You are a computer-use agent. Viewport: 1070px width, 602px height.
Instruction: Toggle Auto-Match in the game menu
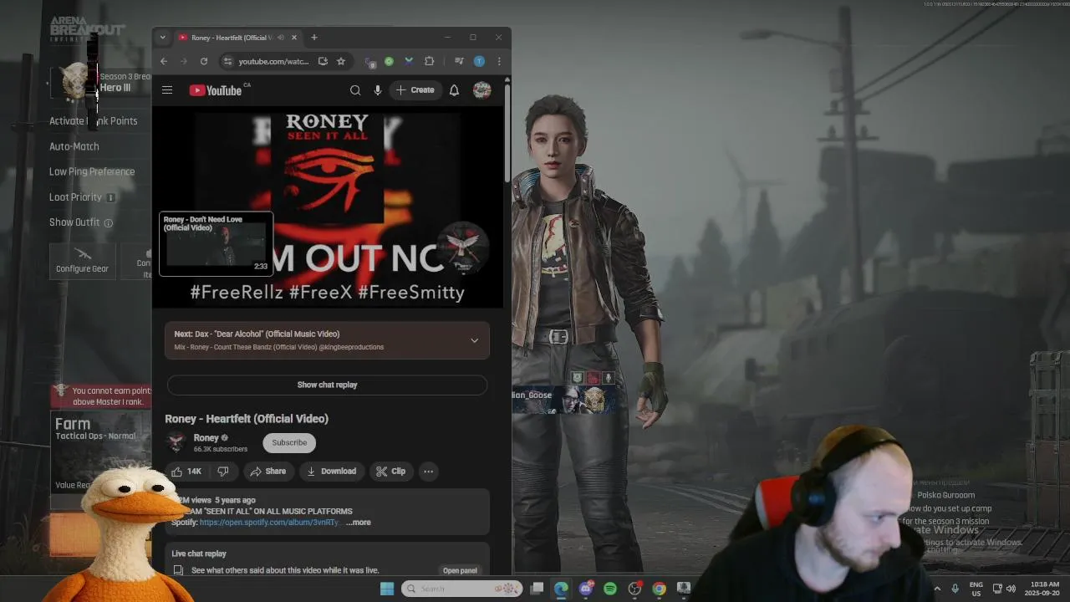click(x=74, y=146)
